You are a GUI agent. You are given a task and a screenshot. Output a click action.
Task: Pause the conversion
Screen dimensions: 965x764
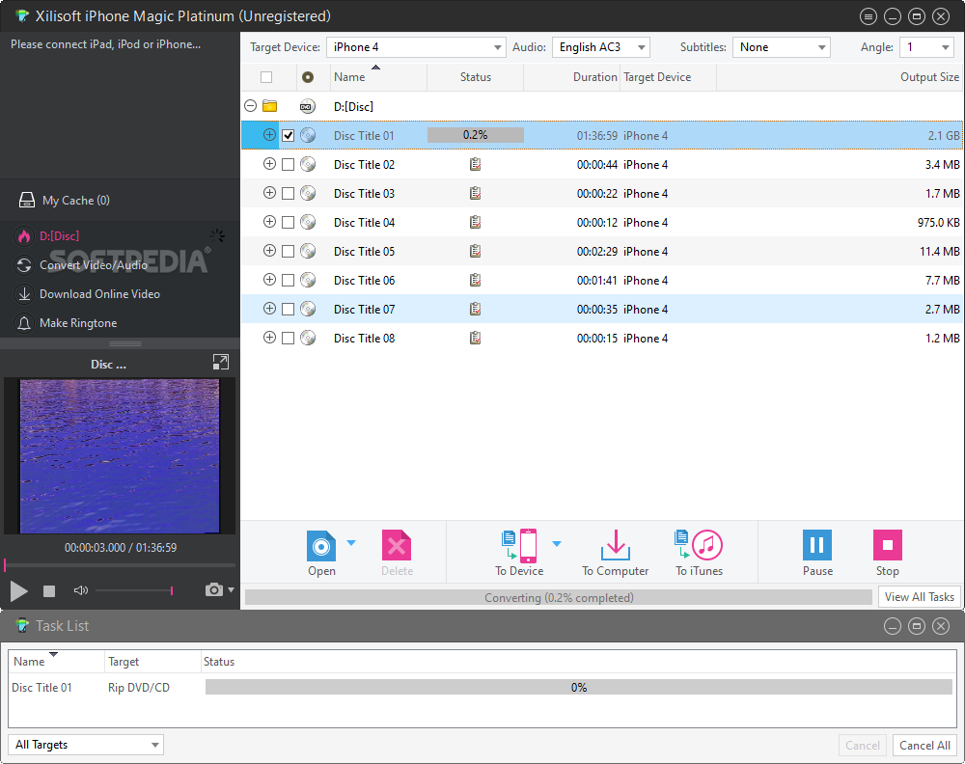[x=817, y=545]
